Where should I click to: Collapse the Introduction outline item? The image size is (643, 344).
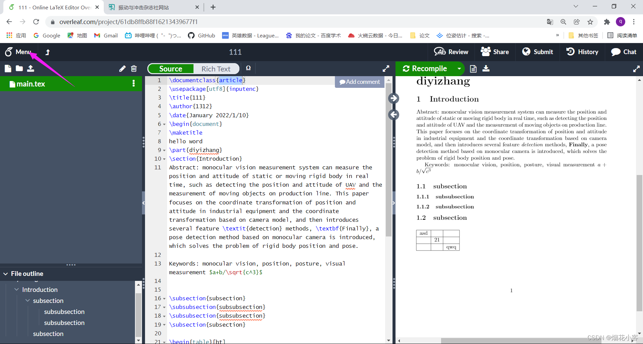(x=16, y=289)
